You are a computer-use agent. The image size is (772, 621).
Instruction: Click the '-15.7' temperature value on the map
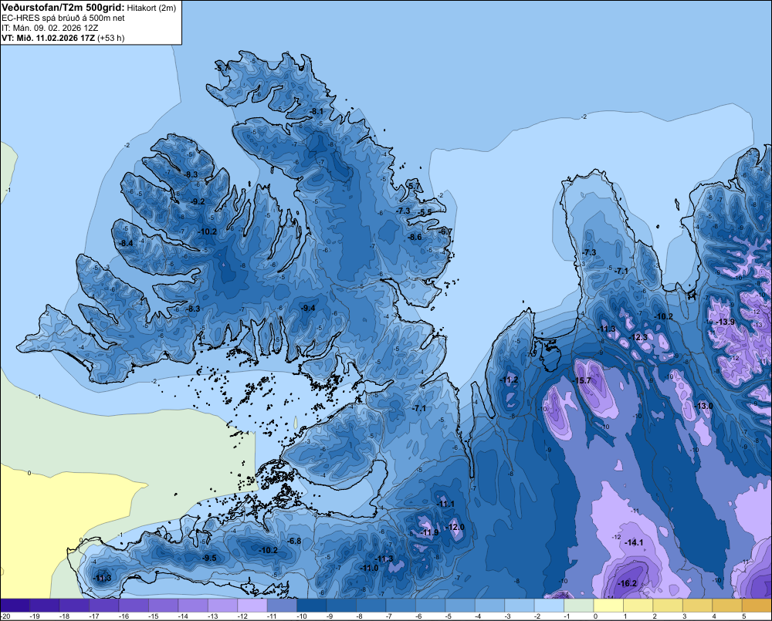pos(581,380)
